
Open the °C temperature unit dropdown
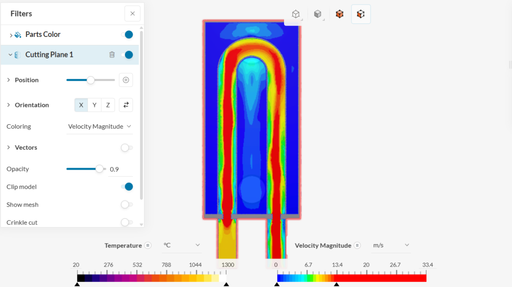181,246
